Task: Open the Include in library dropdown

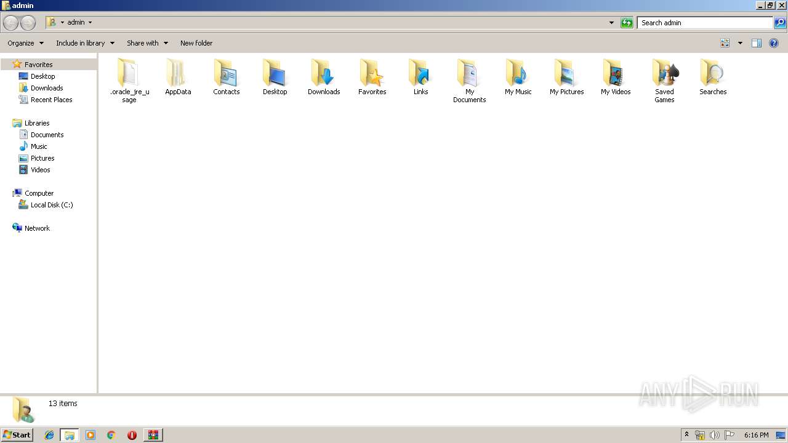Action: tap(86, 43)
